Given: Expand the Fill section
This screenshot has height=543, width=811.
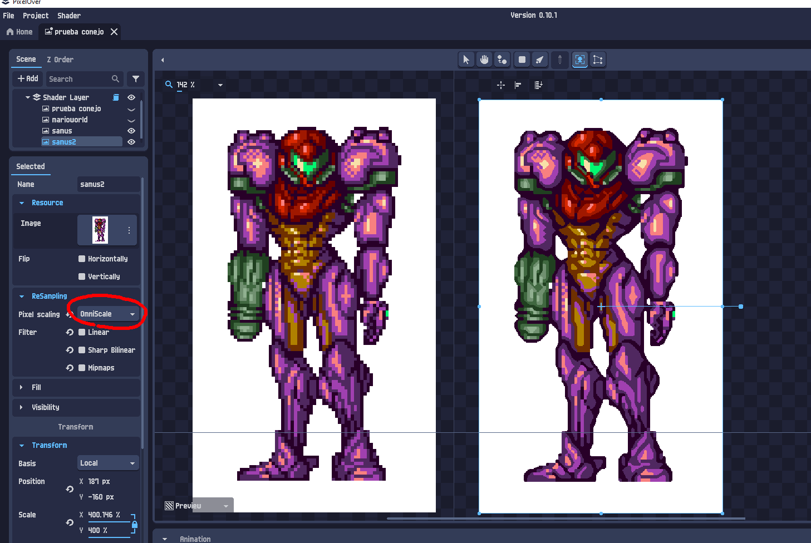Looking at the screenshot, I should 36,387.
